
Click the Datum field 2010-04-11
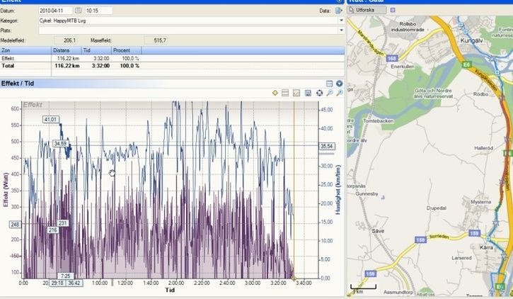click(x=56, y=11)
